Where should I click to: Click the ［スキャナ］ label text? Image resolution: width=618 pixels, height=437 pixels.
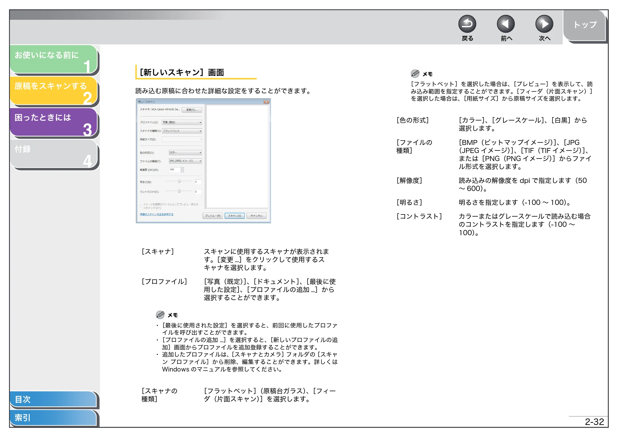158,252
